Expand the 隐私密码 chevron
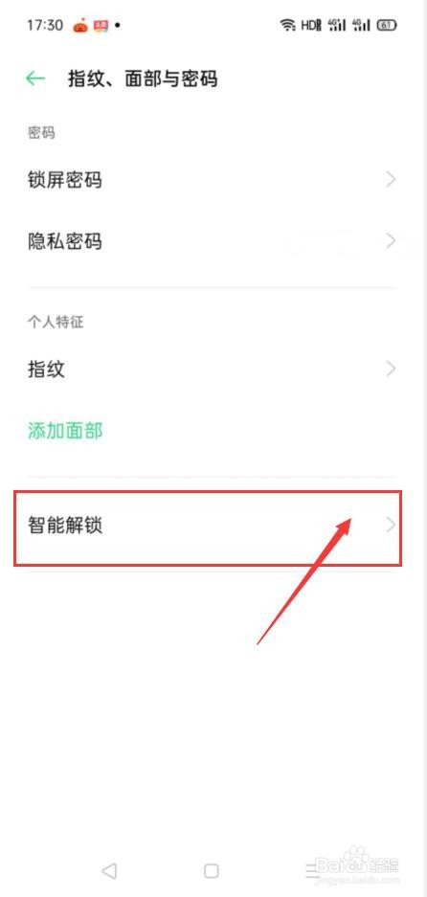Viewport: 427px width, 897px height. 391,241
